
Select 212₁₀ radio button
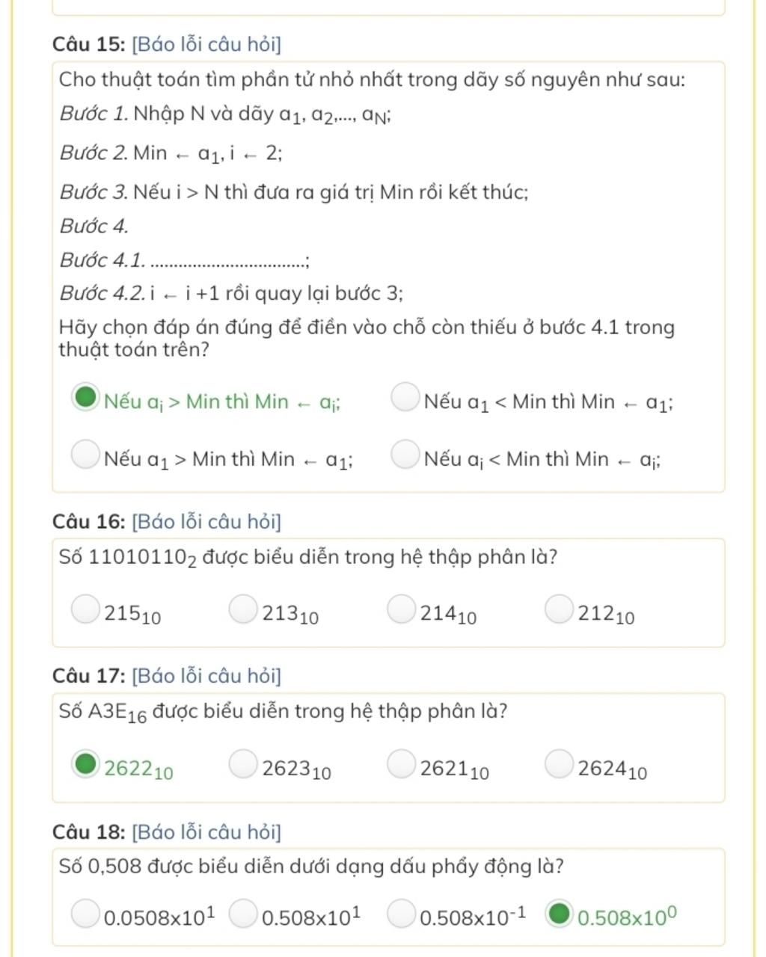(559, 609)
